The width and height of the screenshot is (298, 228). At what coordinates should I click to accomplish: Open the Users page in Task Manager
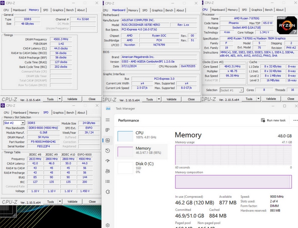tap(108, 171)
